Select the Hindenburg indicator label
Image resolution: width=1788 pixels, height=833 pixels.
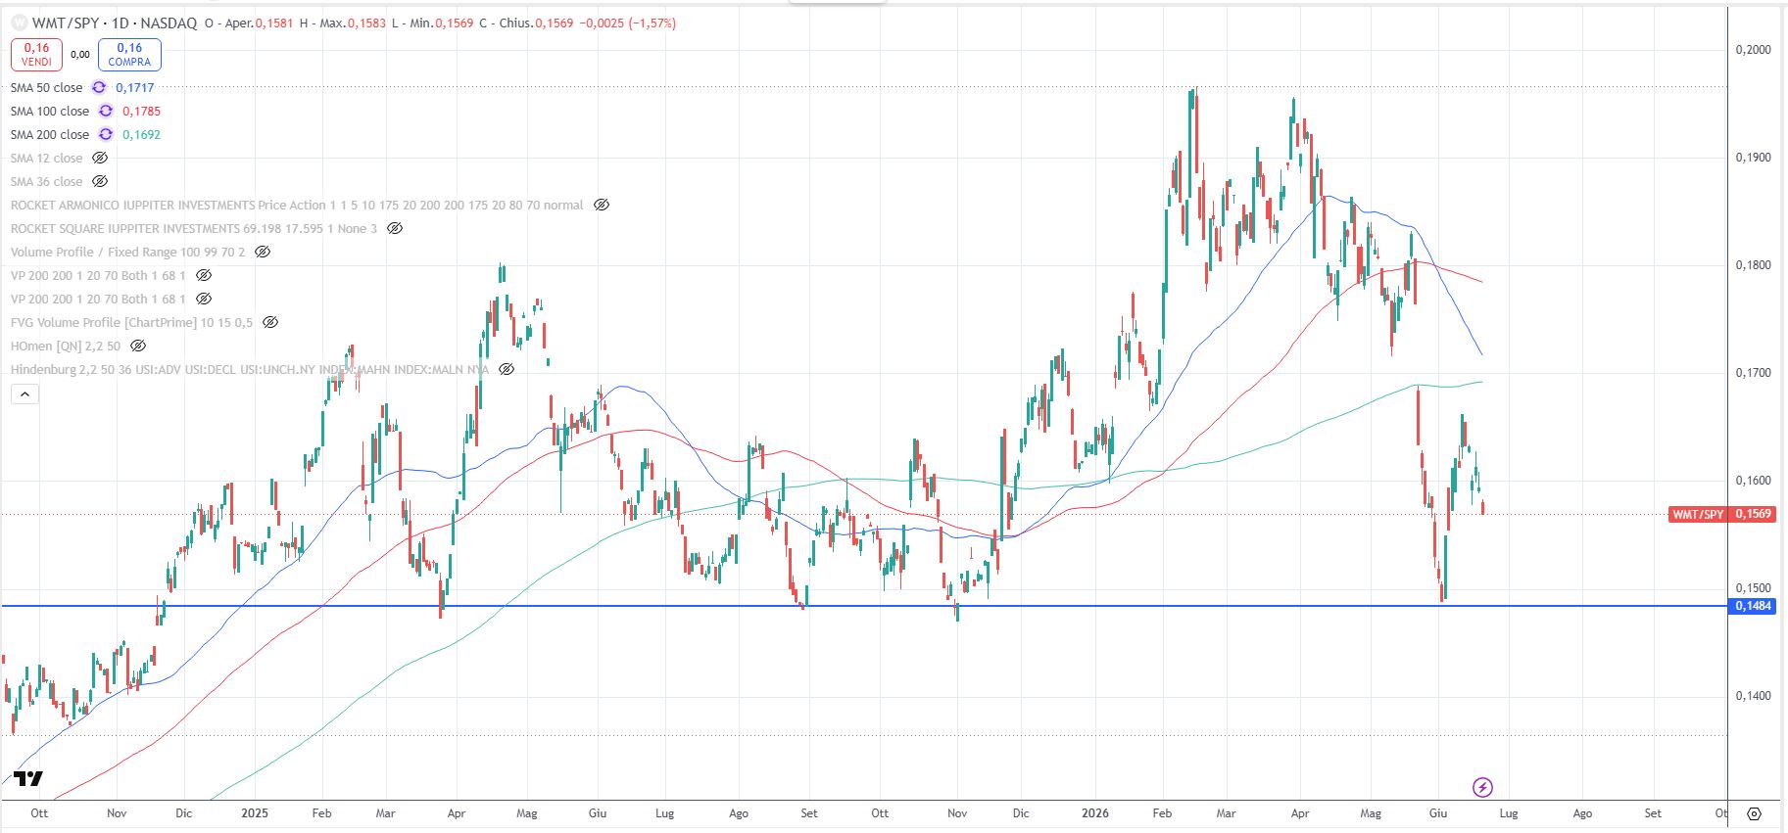250,369
